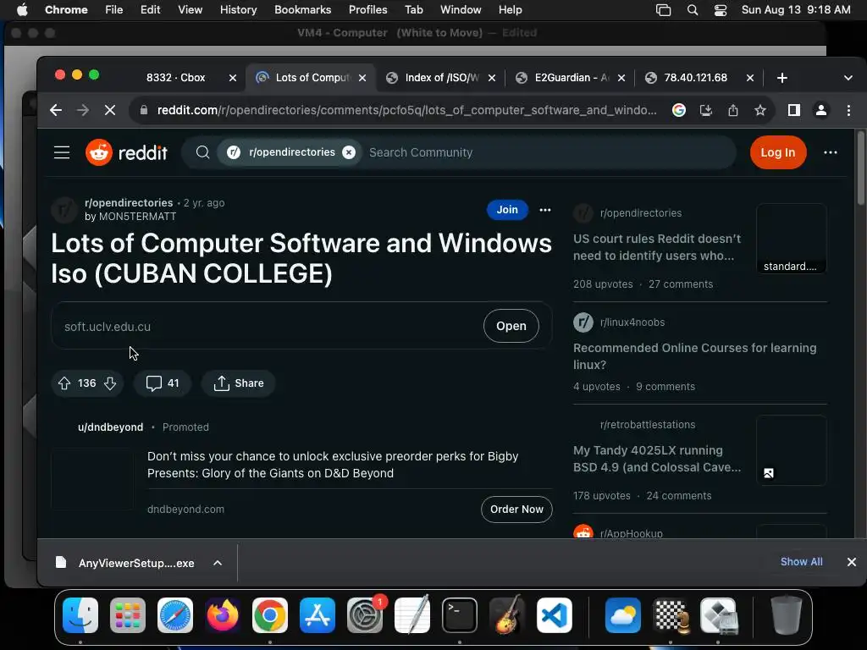Click the standard.... post thumbnail
The width and height of the screenshot is (867, 650).
[792, 238]
